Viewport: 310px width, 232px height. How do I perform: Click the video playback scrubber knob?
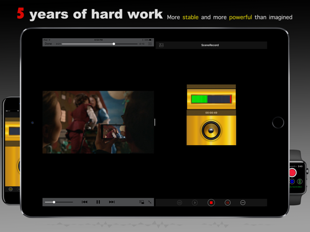(114, 44)
